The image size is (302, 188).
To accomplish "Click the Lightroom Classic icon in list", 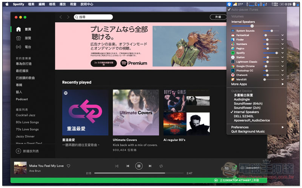I will [233, 62].
